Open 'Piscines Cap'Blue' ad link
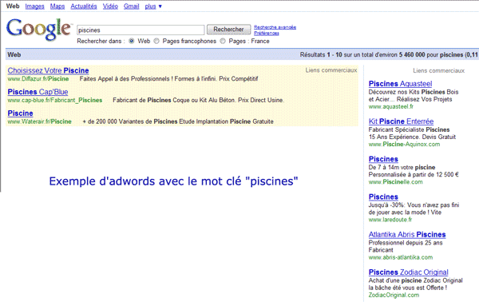479x302 pixels. (x=38, y=92)
